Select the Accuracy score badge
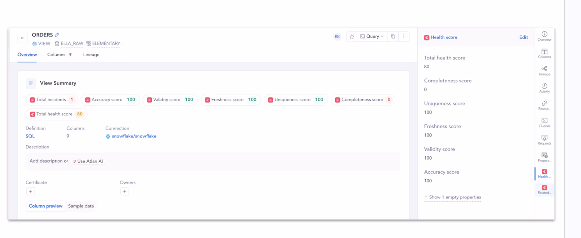 click(110, 100)
